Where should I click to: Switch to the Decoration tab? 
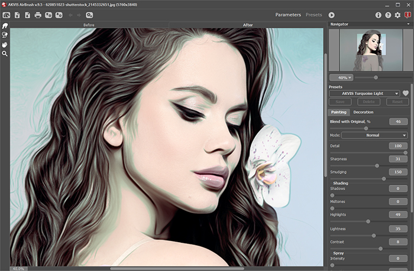(x=363, y=112)
